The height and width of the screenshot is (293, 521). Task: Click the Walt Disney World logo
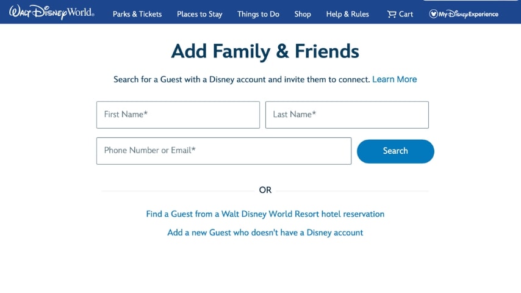(x=51, y=12)
